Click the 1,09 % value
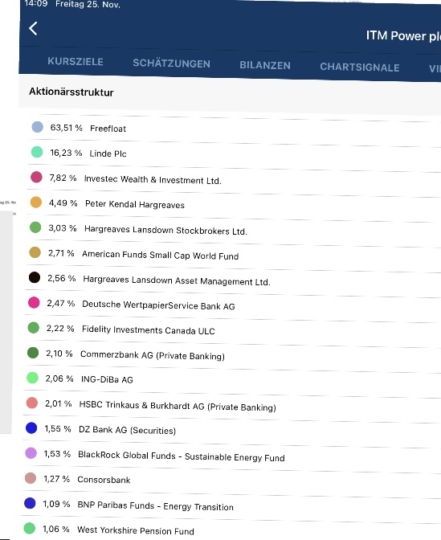 [x=56, y=504]
